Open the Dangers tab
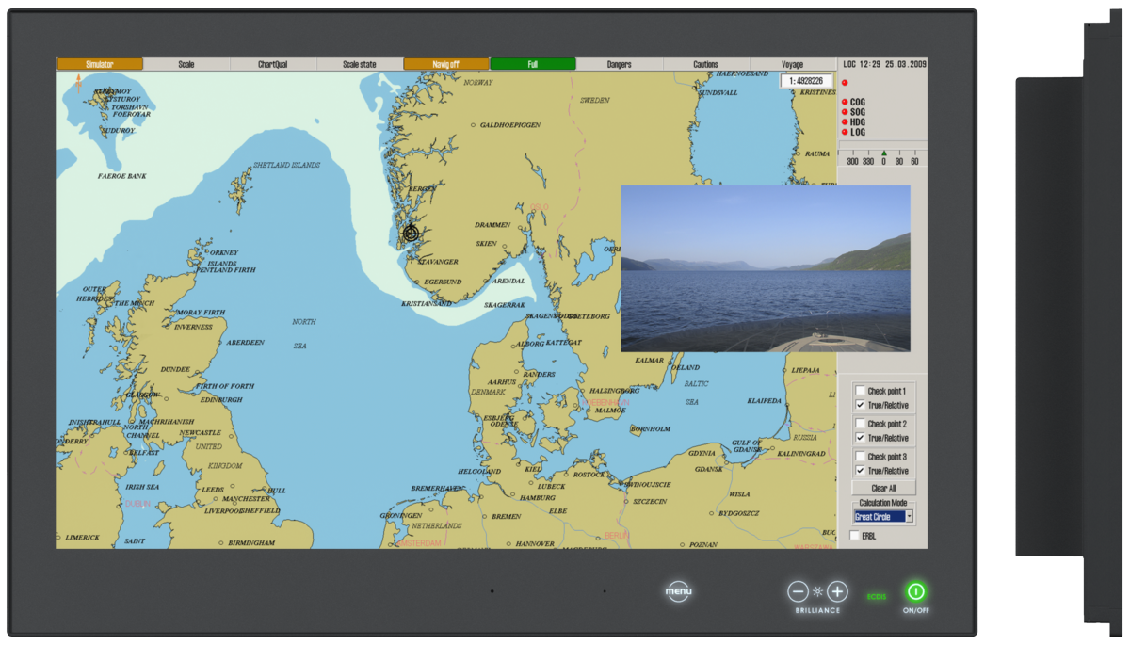The image size is (1130, 645). tap(619, 64)
